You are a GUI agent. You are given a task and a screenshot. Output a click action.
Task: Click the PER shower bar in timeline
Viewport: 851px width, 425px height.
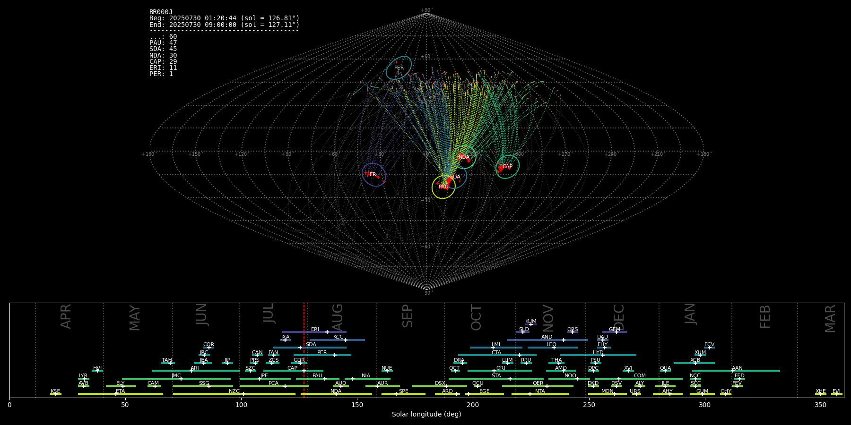click(x=322, y=355)
